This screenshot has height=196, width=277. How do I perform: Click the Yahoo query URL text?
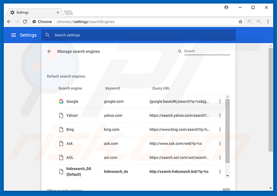[x=179, y=115]
